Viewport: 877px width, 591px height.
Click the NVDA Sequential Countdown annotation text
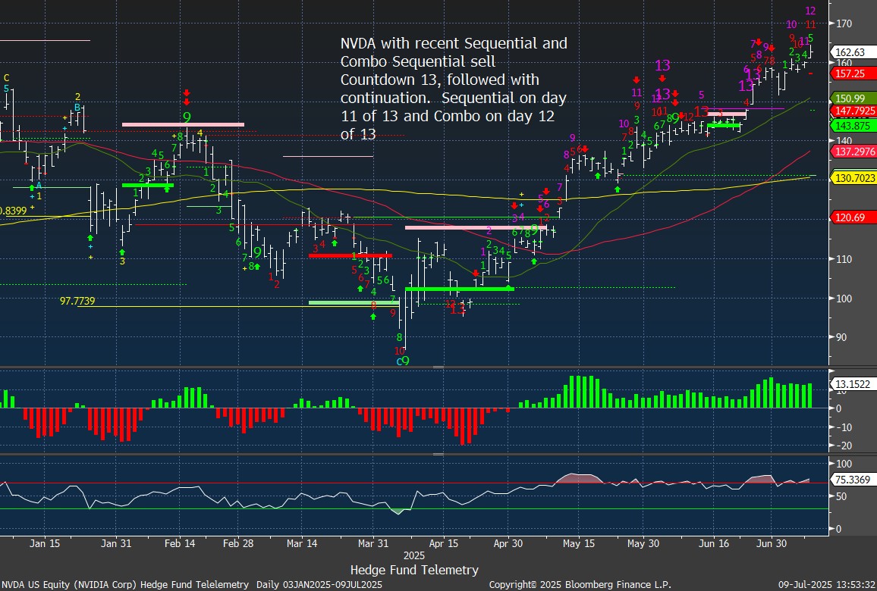454,89
